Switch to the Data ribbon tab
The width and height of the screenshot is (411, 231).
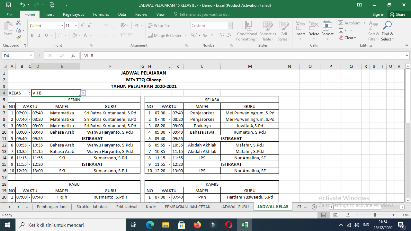pos(122,14)
